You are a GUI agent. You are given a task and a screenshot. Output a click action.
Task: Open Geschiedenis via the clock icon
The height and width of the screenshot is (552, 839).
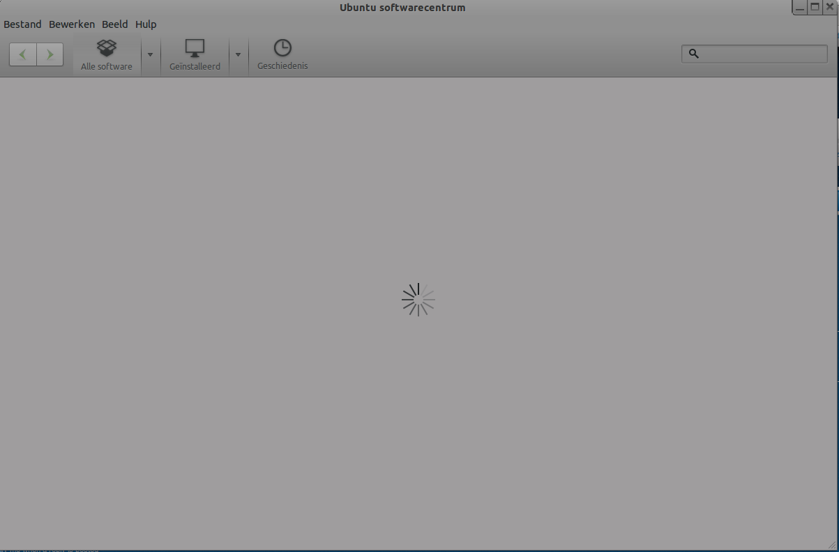[x=282, y=47]
